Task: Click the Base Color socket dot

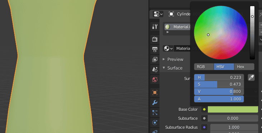Action: pos(204,109)
